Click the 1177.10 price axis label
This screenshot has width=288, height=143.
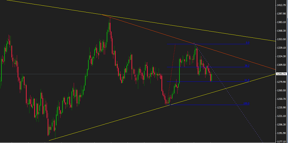click(x=281, y=141)
